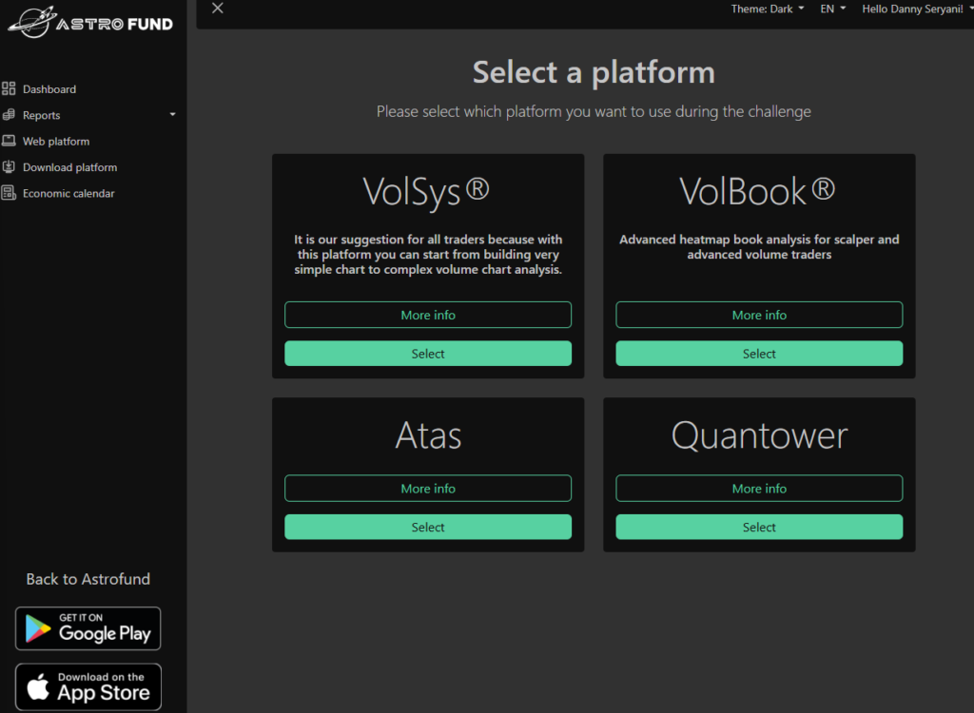Screen dimensions: 974x713
Task: Click the Reports icon in sidebar
Action: [x=9, y=115]
